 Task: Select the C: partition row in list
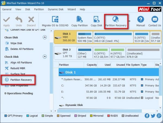coord(109,86)
